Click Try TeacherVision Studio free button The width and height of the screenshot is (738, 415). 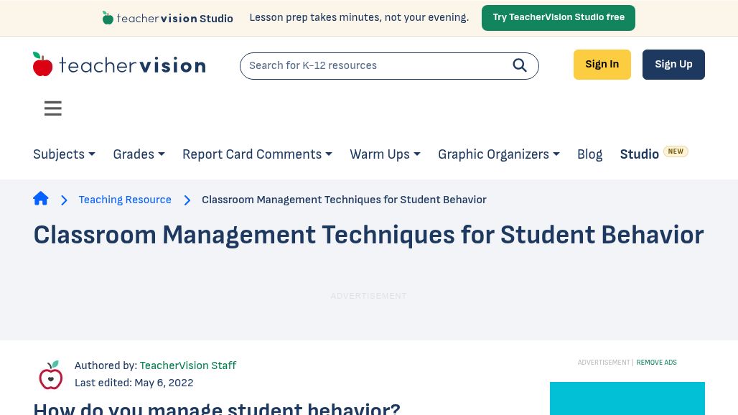coord(559,18)
